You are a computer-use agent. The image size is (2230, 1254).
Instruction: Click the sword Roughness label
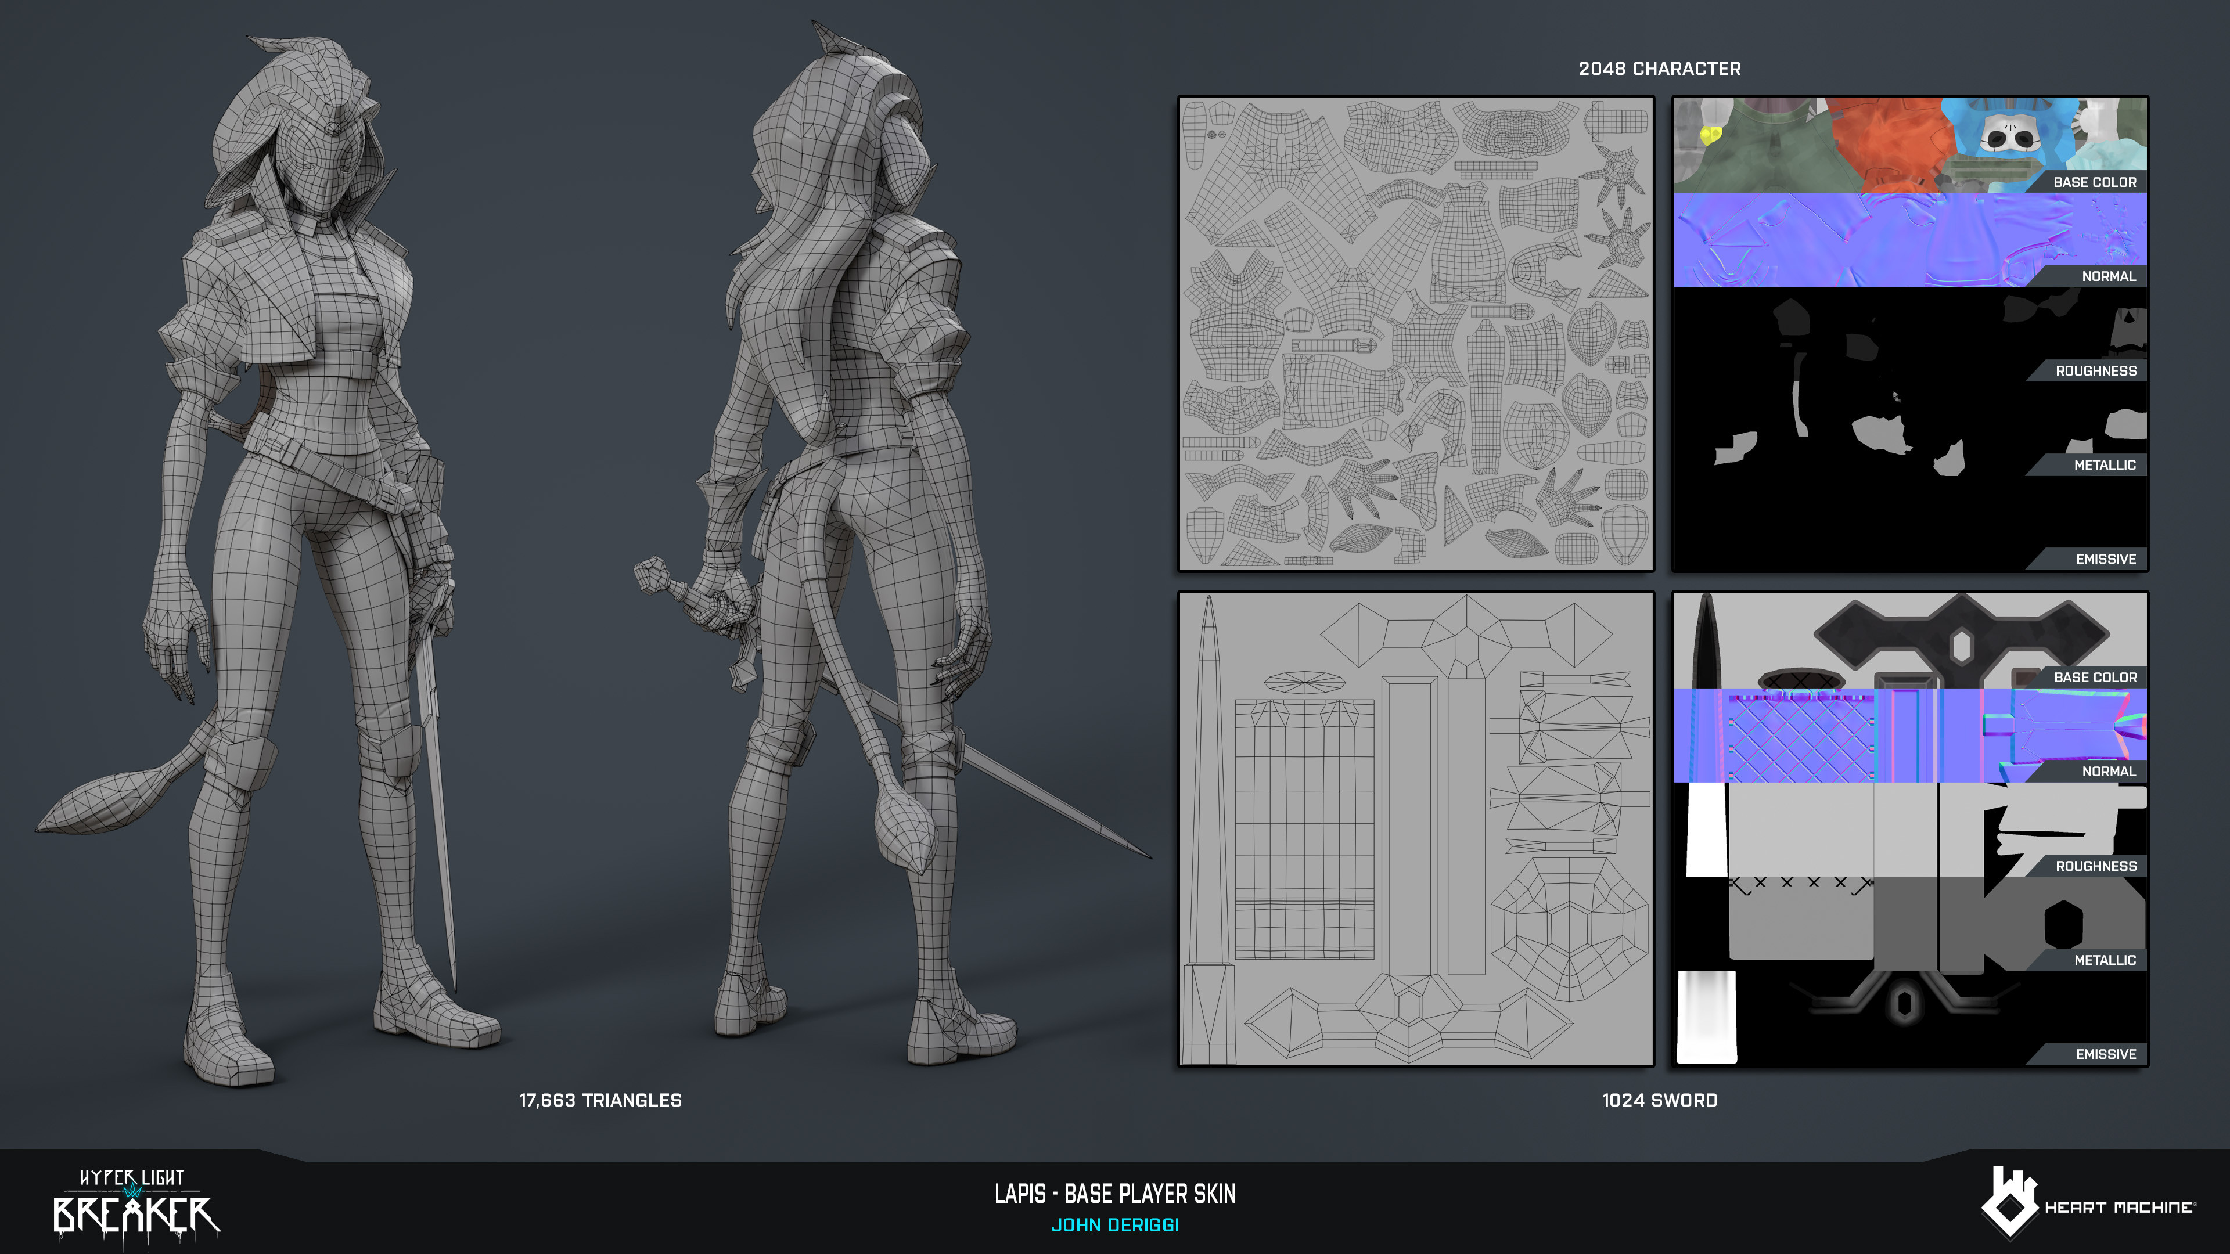[2095, 866]
